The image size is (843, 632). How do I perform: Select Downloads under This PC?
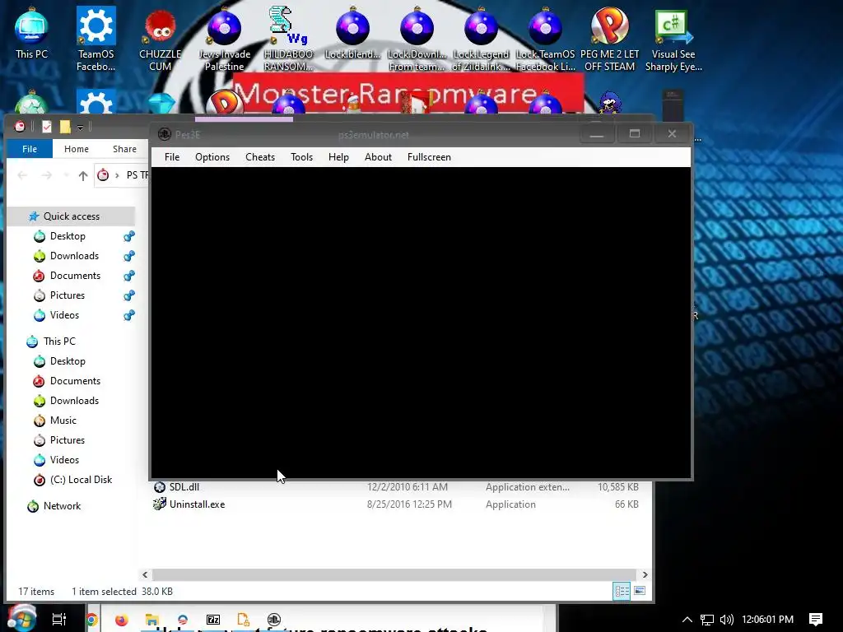(74, 401)
